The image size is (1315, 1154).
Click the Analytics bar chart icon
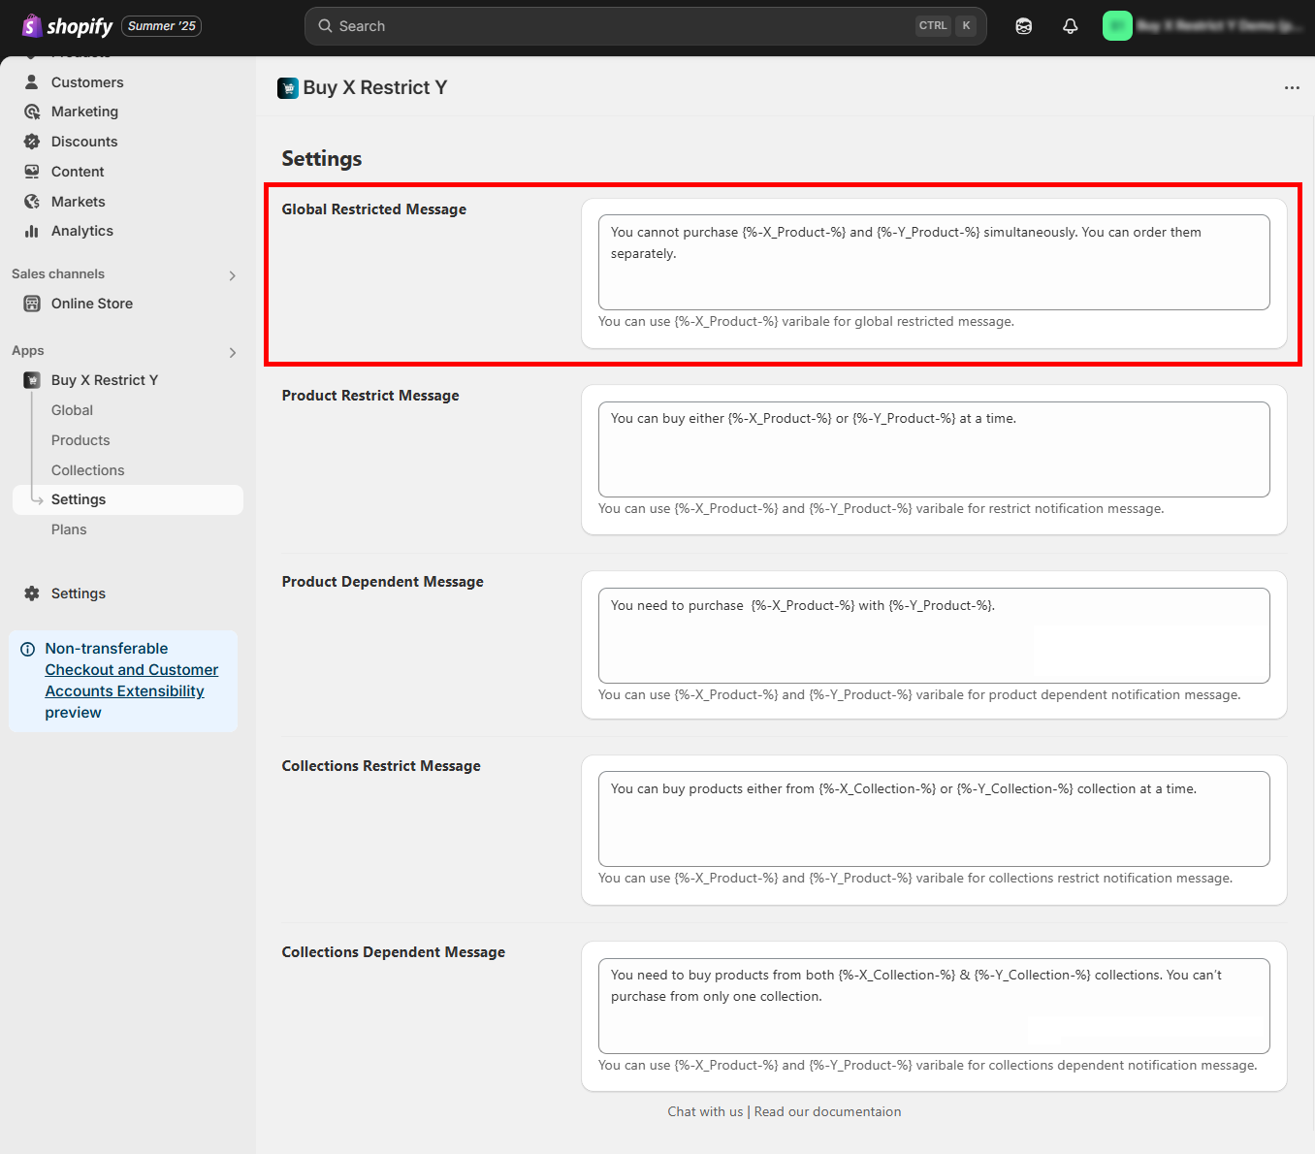coord(32,231)
